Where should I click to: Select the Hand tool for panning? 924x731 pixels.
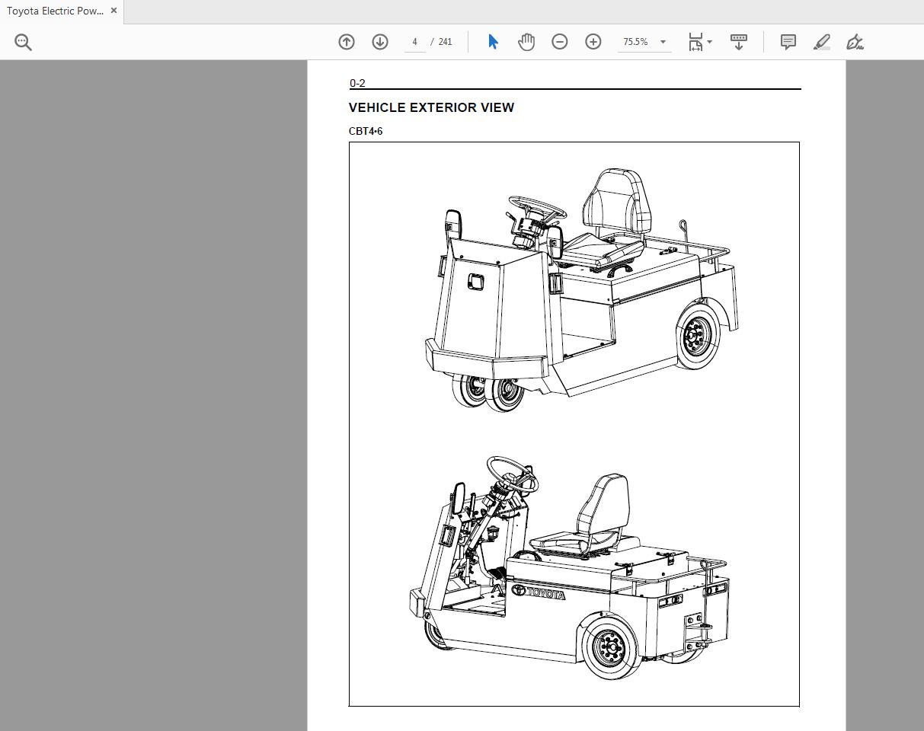tap(526, 42)
